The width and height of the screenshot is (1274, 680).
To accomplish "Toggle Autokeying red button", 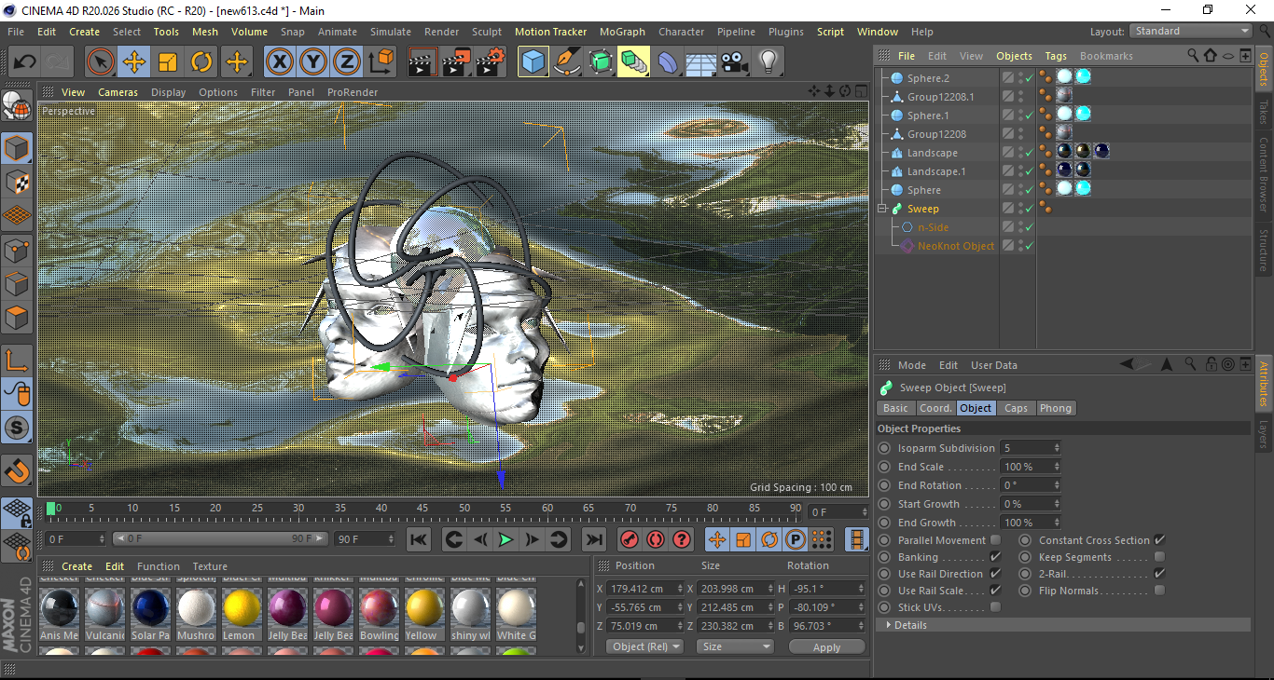I will pos(656,539).
